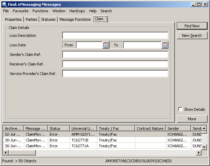Click the More button
Viewport: 210px width, 166px height.
click(192, 119)
